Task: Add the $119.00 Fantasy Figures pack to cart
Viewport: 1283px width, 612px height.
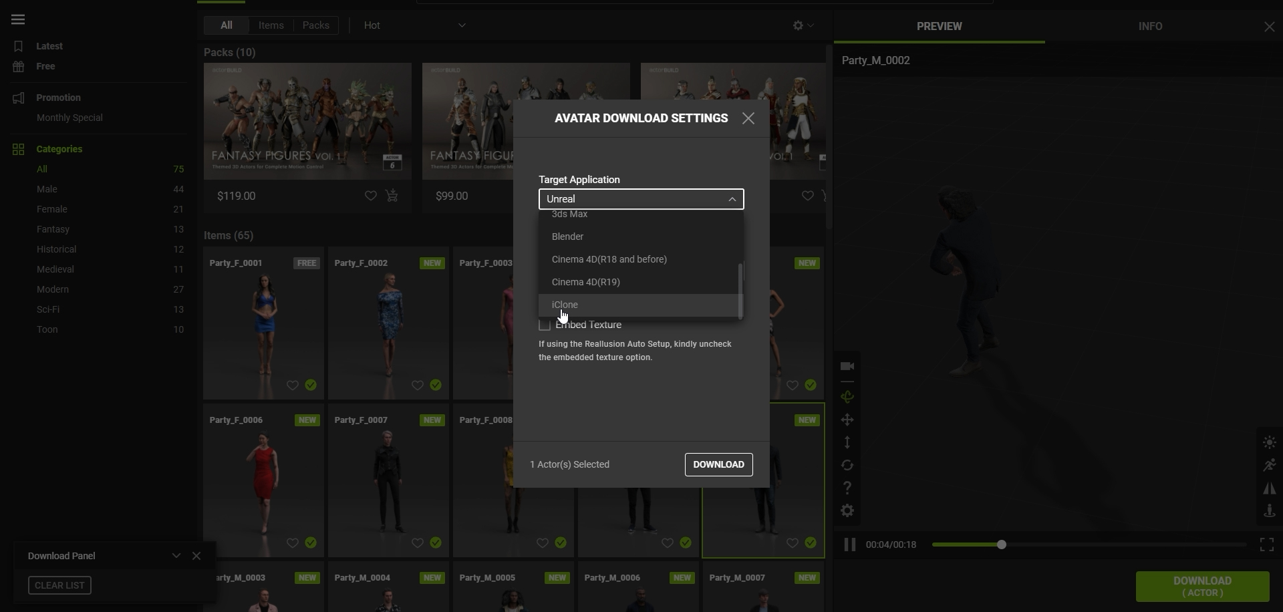Action: (x=392, y=196)
